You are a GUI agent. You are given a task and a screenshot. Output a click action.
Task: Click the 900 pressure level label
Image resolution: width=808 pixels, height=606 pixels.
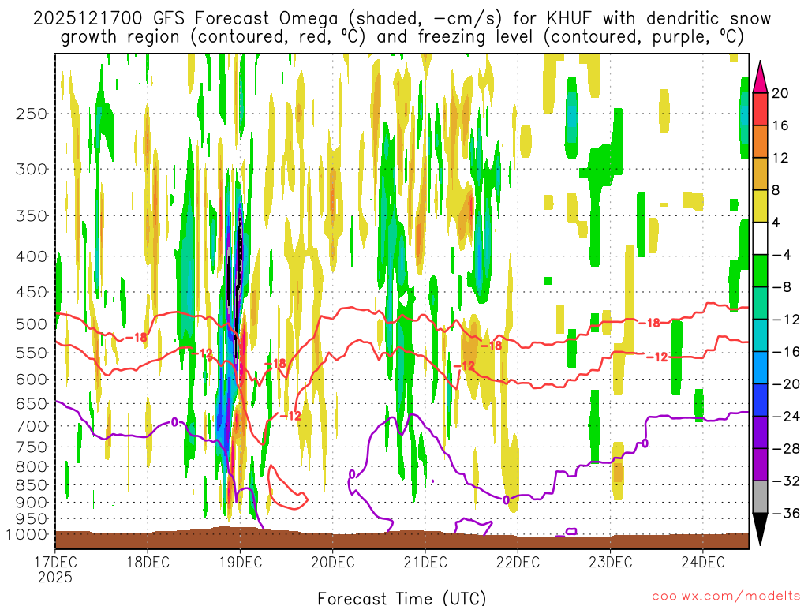[32, 503]
